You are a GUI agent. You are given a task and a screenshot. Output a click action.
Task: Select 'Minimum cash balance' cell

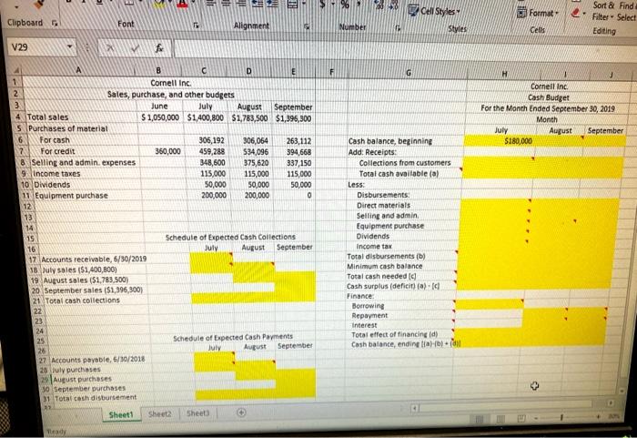coord(402,266)
